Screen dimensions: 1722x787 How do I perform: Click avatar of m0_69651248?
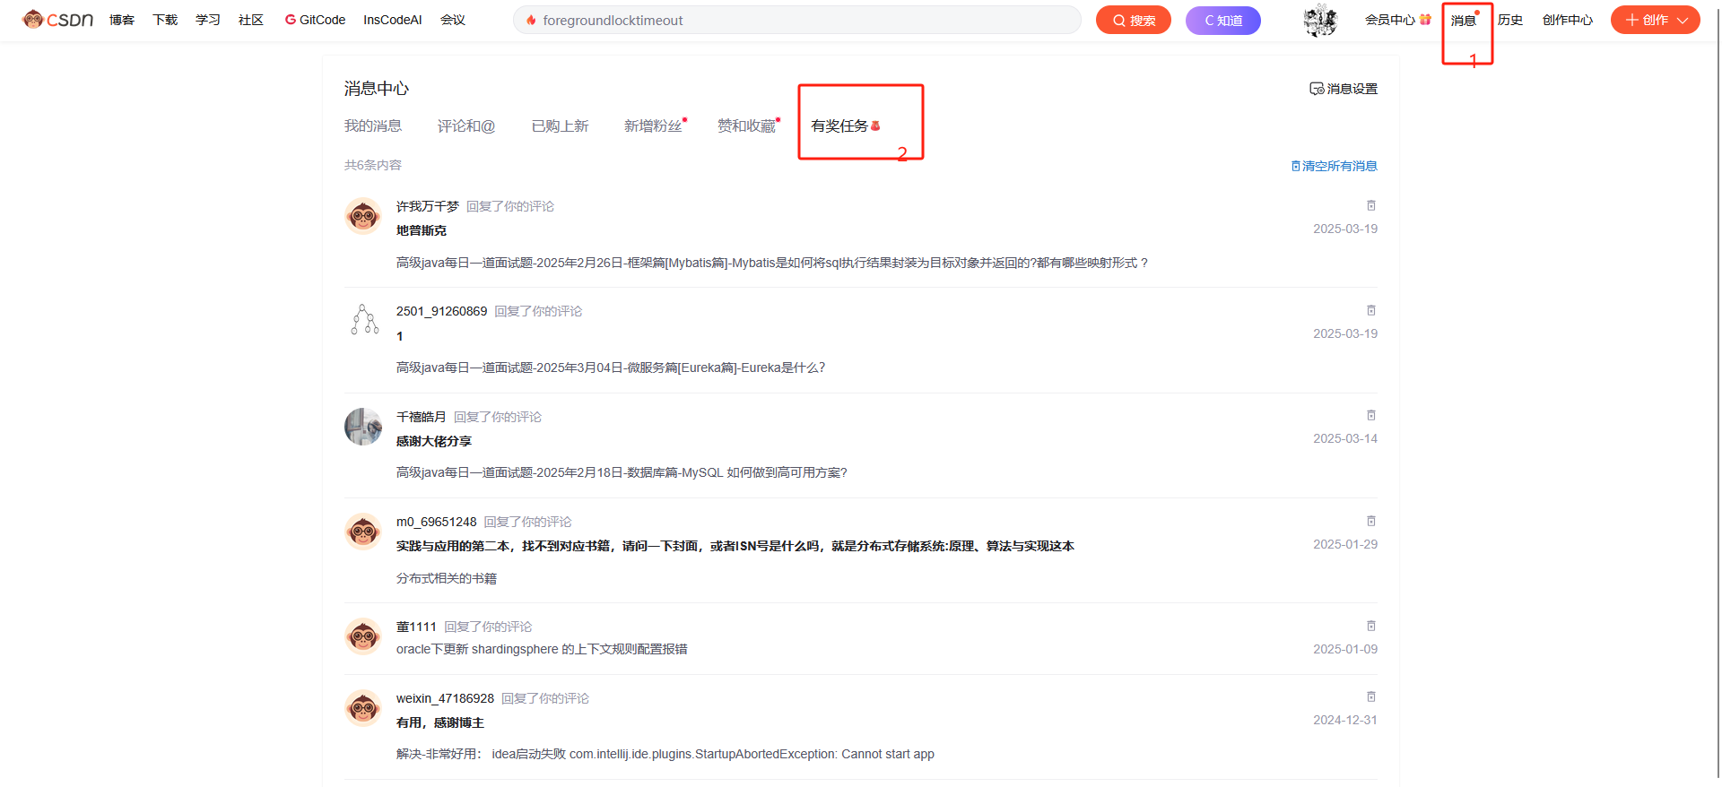pos(363,532)
